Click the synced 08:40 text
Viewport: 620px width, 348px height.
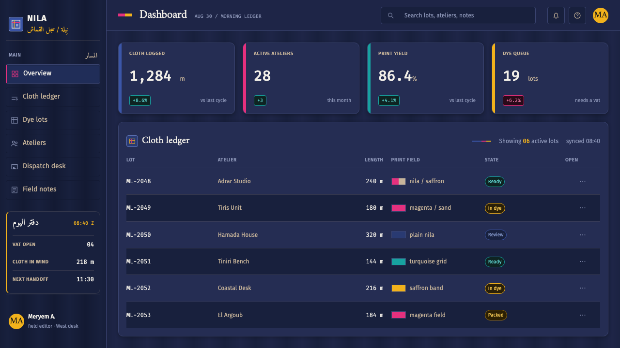pyautogui.click(x=583, y=141)
